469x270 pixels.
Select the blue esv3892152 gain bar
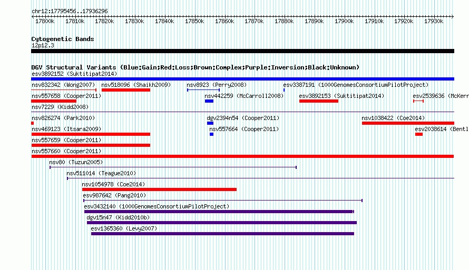[242, 79]
